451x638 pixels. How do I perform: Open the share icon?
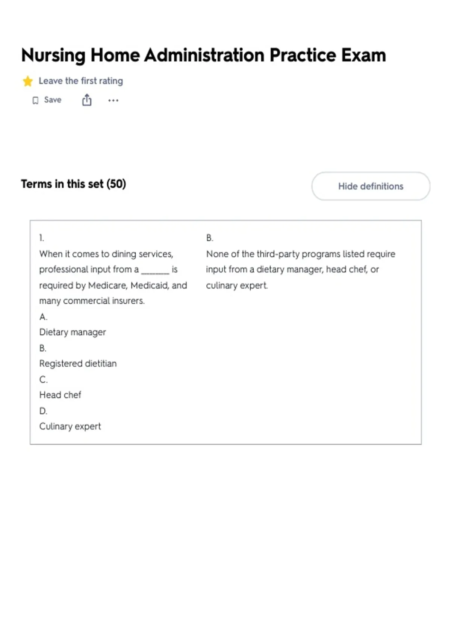[x=87, y=100]
